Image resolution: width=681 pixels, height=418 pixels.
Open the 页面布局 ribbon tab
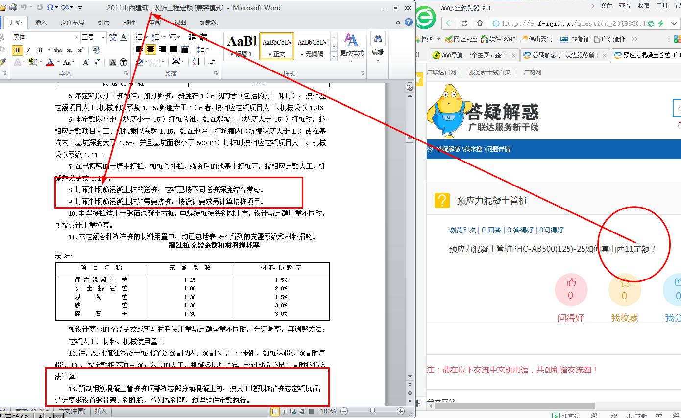73,23
